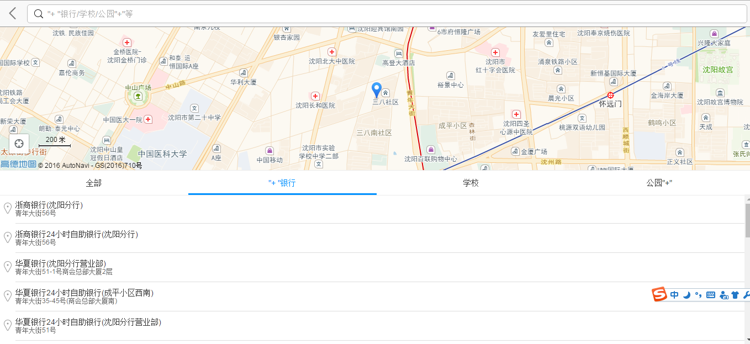This screenshot has width=750, height=344.
Task: Click the pin icon beside 浙商银行(沈阳分行)
Action: click(8, 208)
